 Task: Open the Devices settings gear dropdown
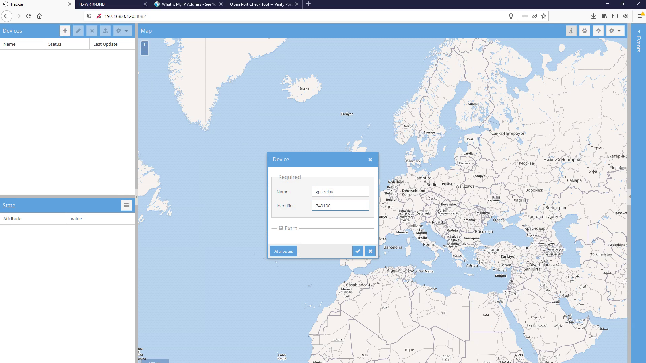122,31
